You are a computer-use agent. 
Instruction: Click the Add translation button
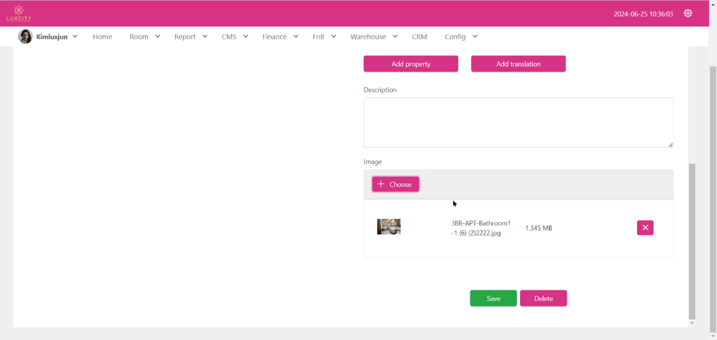pyautogui.click(x=518, y=64)
